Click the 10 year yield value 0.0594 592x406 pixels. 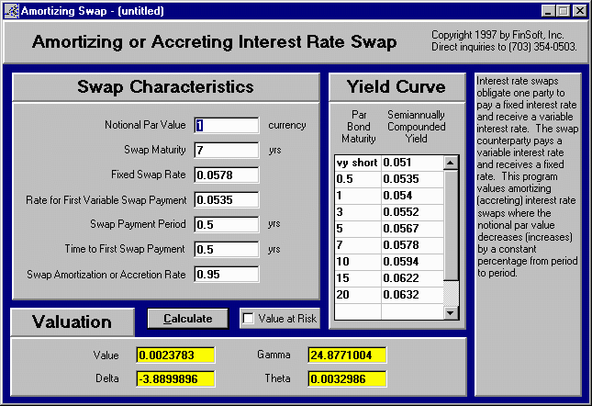point(411,262)
